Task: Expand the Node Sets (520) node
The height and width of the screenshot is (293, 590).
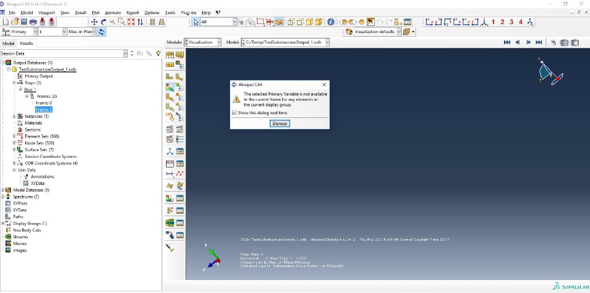Action: point(15,143)
